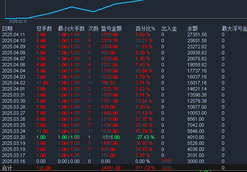Select the 2025.03.28 date cell
247x172 pixels.
(13, 107)
